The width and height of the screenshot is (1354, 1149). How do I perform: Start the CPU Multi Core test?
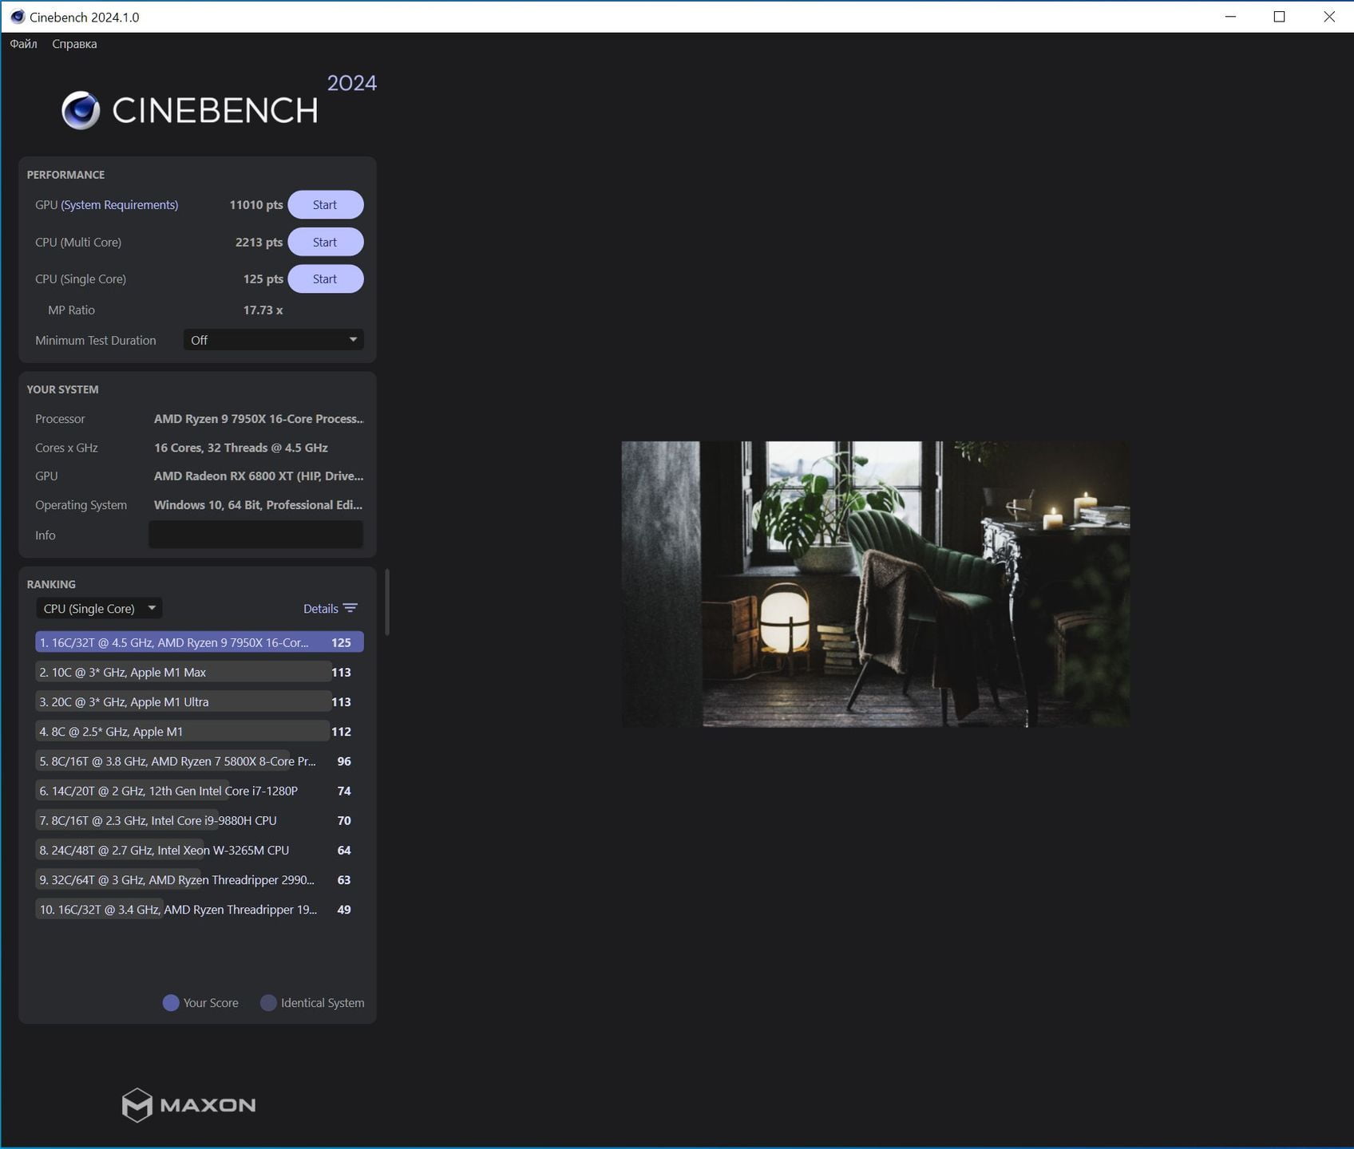325,243
